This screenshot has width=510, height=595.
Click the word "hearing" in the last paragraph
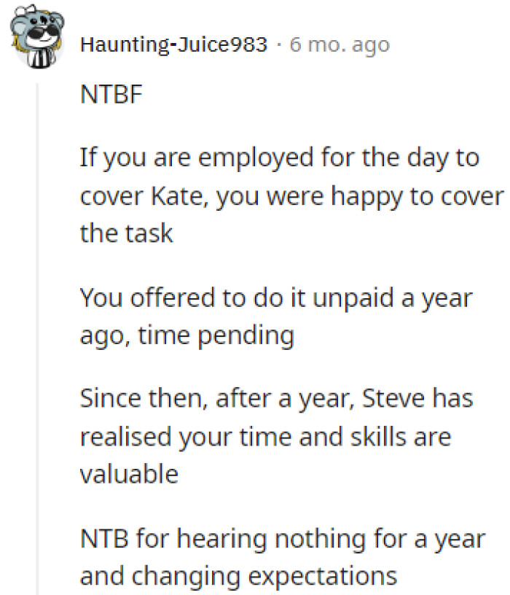pyautogui.click(x=222, y=538)
